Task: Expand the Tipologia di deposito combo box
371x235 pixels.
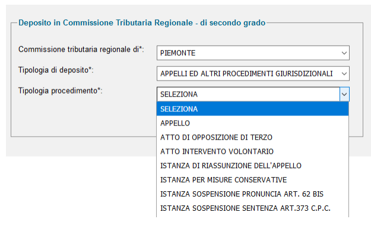Action: pos(253,73)
